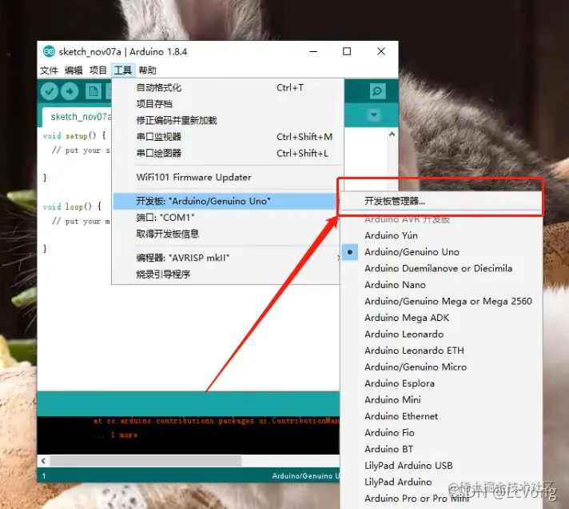The width and height of the screenshot is (569, 509).
Task: Click the void setup() code line
Action: (74, 135)
